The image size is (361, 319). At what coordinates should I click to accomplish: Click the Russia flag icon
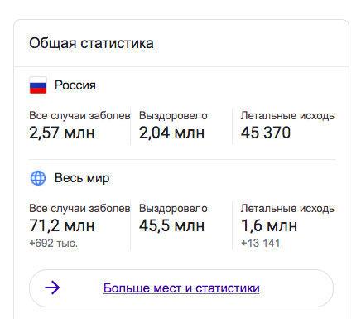(x=38, y=85)
